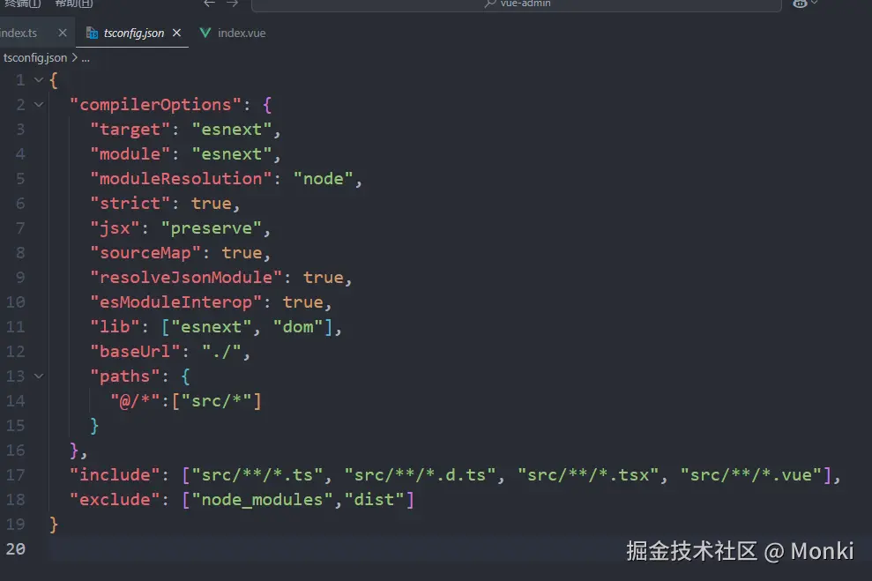Click the "target" key on line 3

[x=130, y=130]
